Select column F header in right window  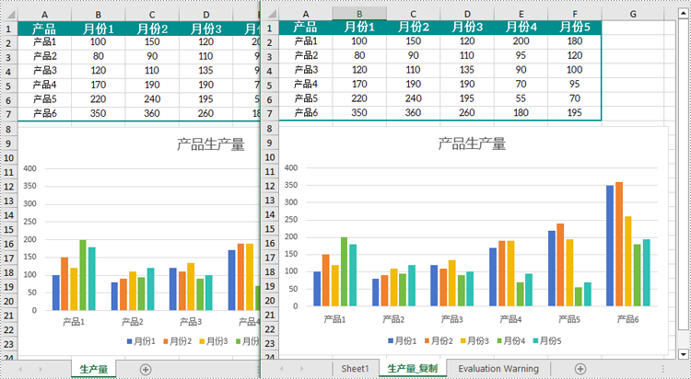click(x=575, y=14)
